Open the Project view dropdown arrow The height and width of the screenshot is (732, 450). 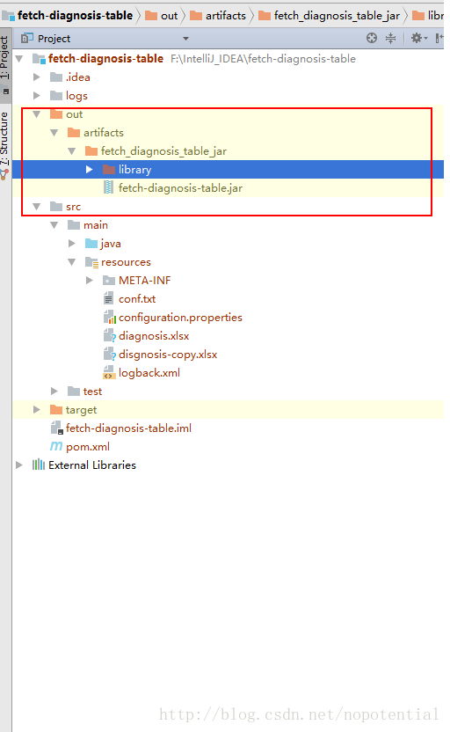pos(186,39)
